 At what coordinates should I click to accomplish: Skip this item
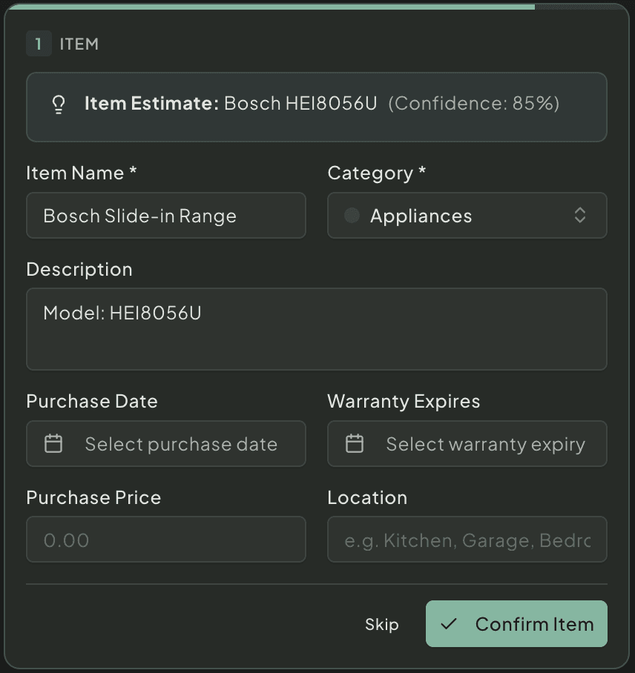tap(381, 624)
